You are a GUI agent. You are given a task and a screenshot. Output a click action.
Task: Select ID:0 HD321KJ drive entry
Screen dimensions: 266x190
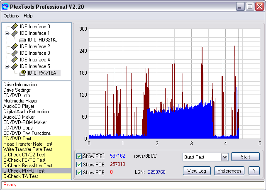tap(43, 40)
